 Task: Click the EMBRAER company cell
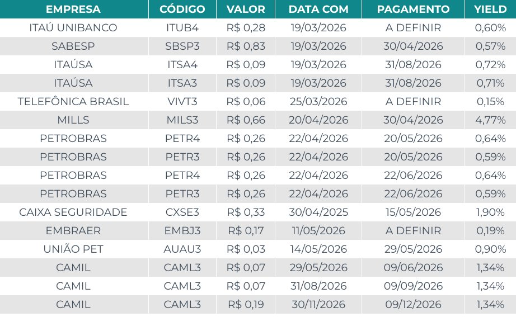tap(73, 231)
